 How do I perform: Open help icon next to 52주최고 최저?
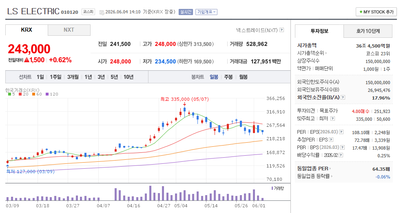pos(332,118)
